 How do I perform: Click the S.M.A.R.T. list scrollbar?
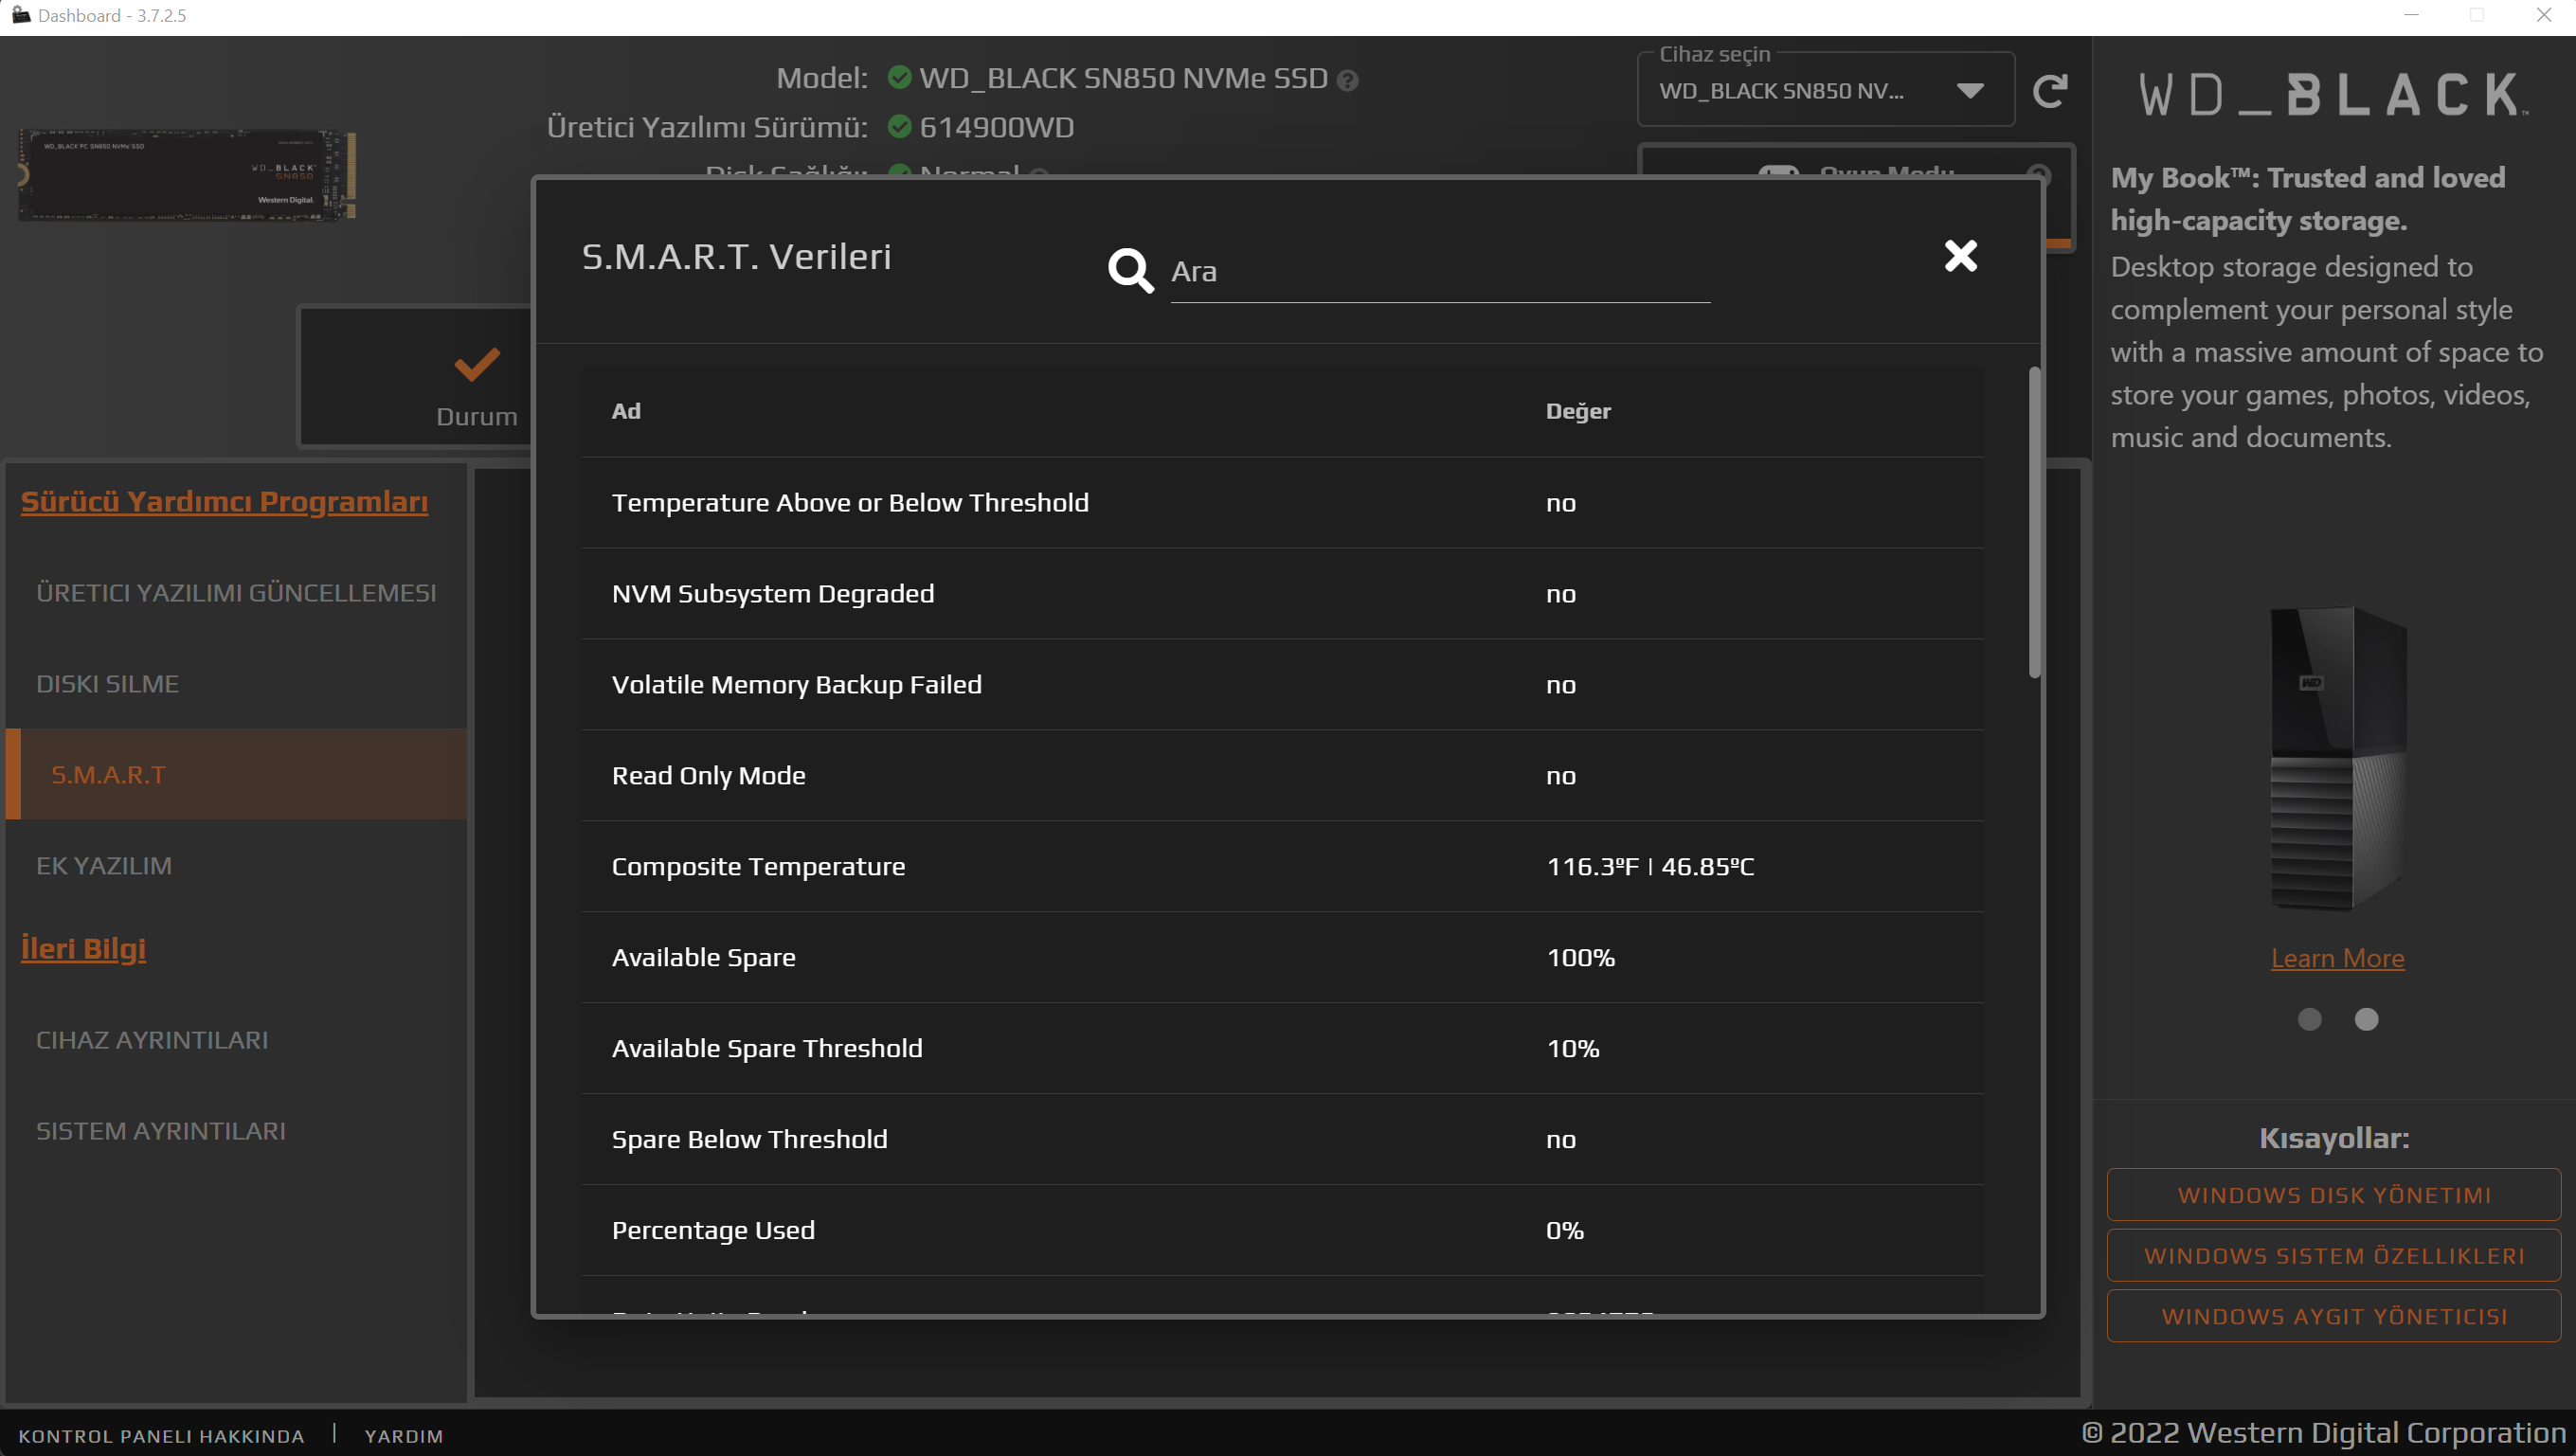[2034, 522]
